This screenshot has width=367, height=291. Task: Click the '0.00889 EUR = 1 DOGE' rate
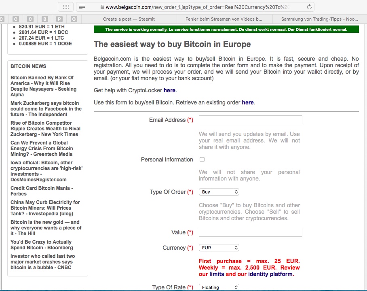45,43
